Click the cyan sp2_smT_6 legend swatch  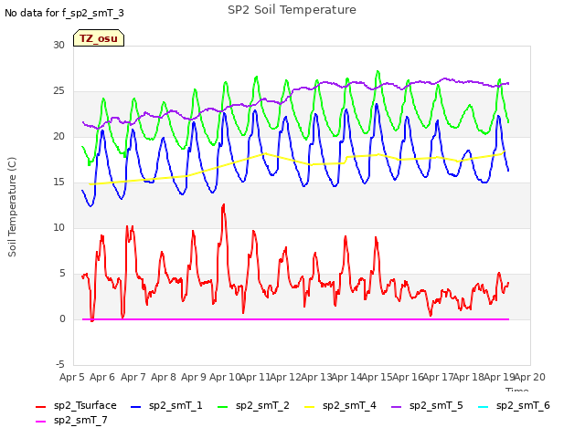coord(484,407)
